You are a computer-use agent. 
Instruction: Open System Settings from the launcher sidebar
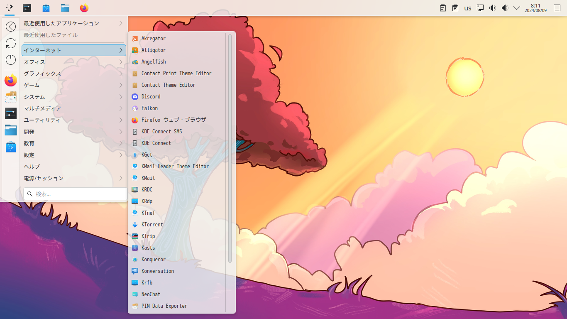[x=11, y=113]
